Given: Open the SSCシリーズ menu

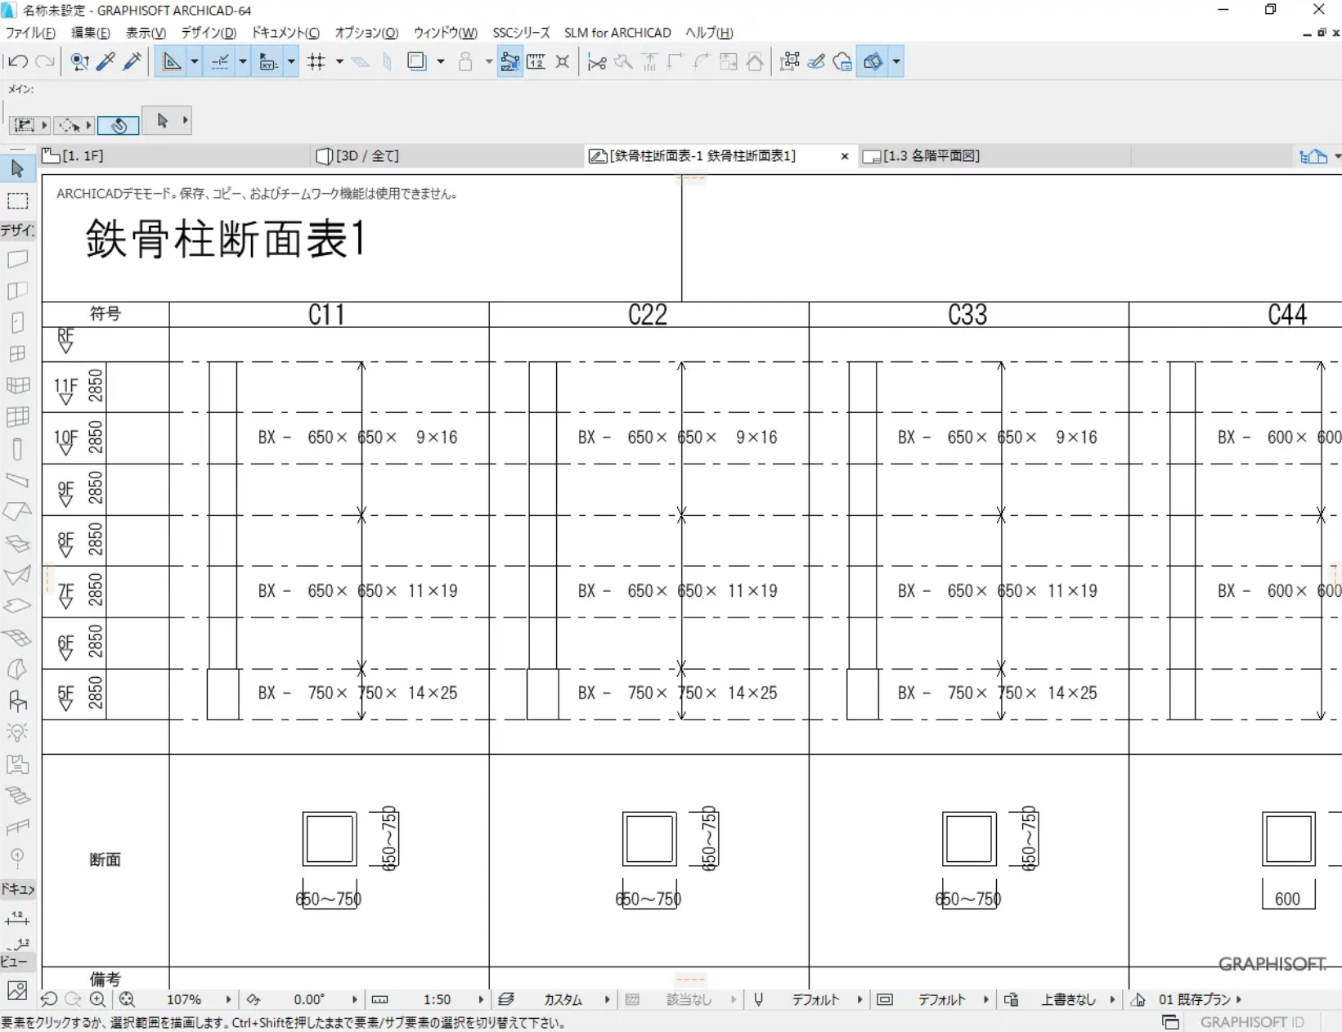Looking at the screenshot, I should (x=521, y=33).
